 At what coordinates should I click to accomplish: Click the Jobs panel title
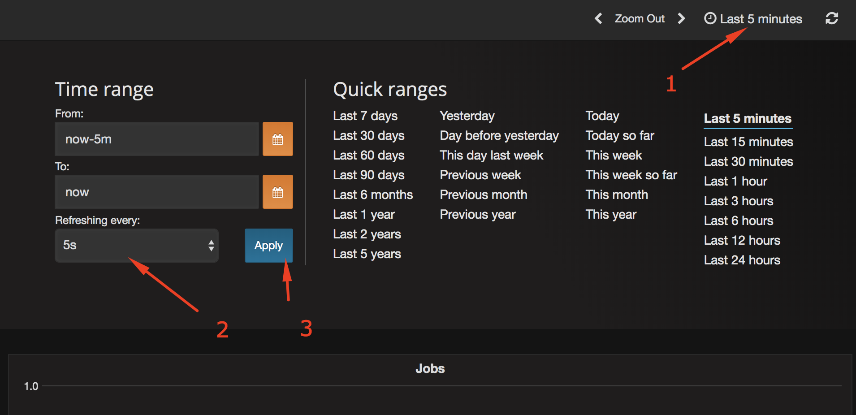[x=430, y=368]
